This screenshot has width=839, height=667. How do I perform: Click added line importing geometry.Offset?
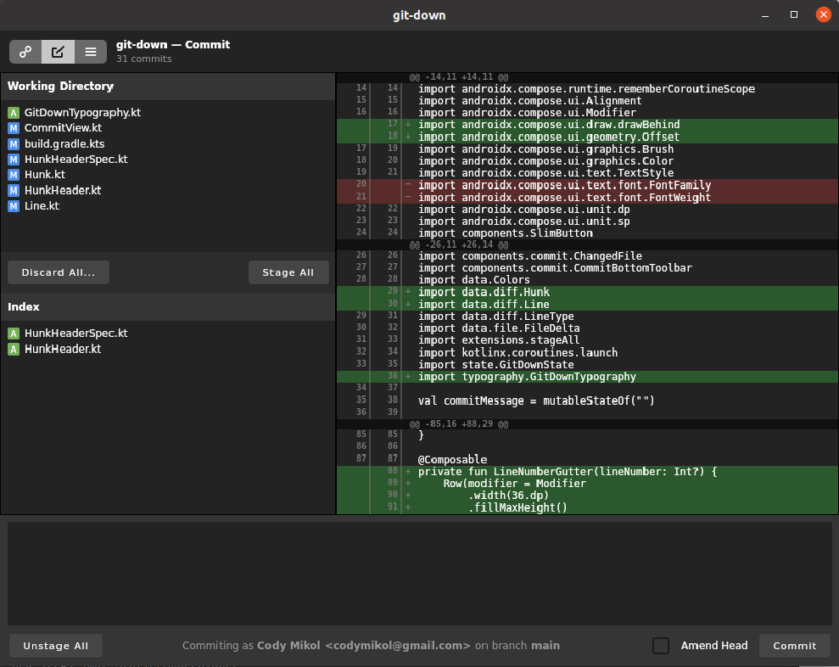point(587,137)
